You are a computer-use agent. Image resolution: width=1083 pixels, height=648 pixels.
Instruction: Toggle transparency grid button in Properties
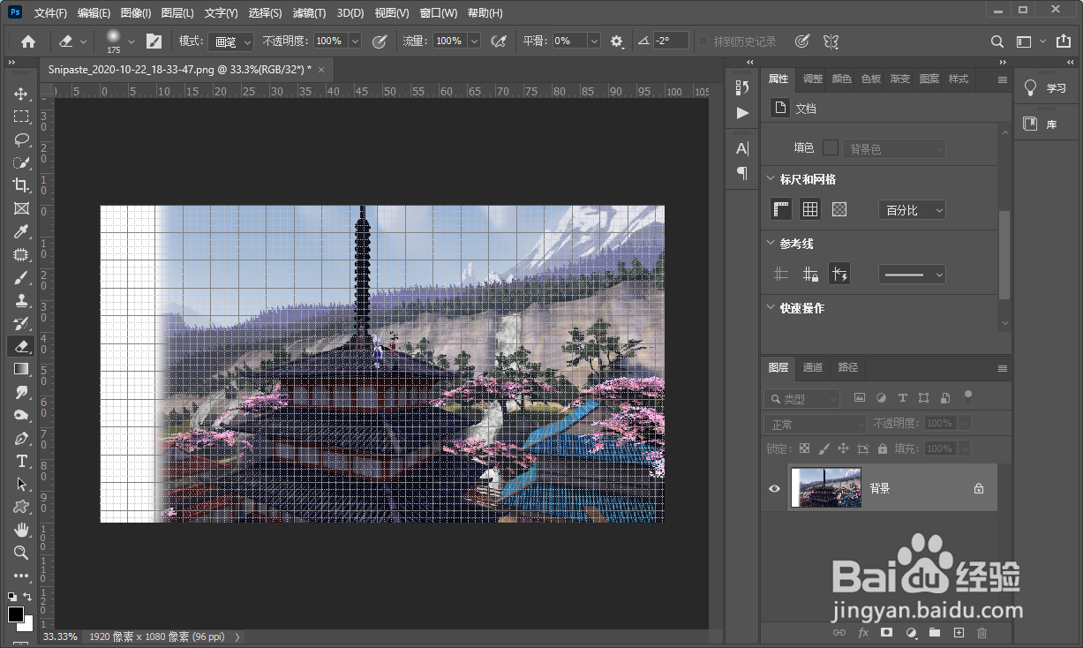tap(839, 209)
